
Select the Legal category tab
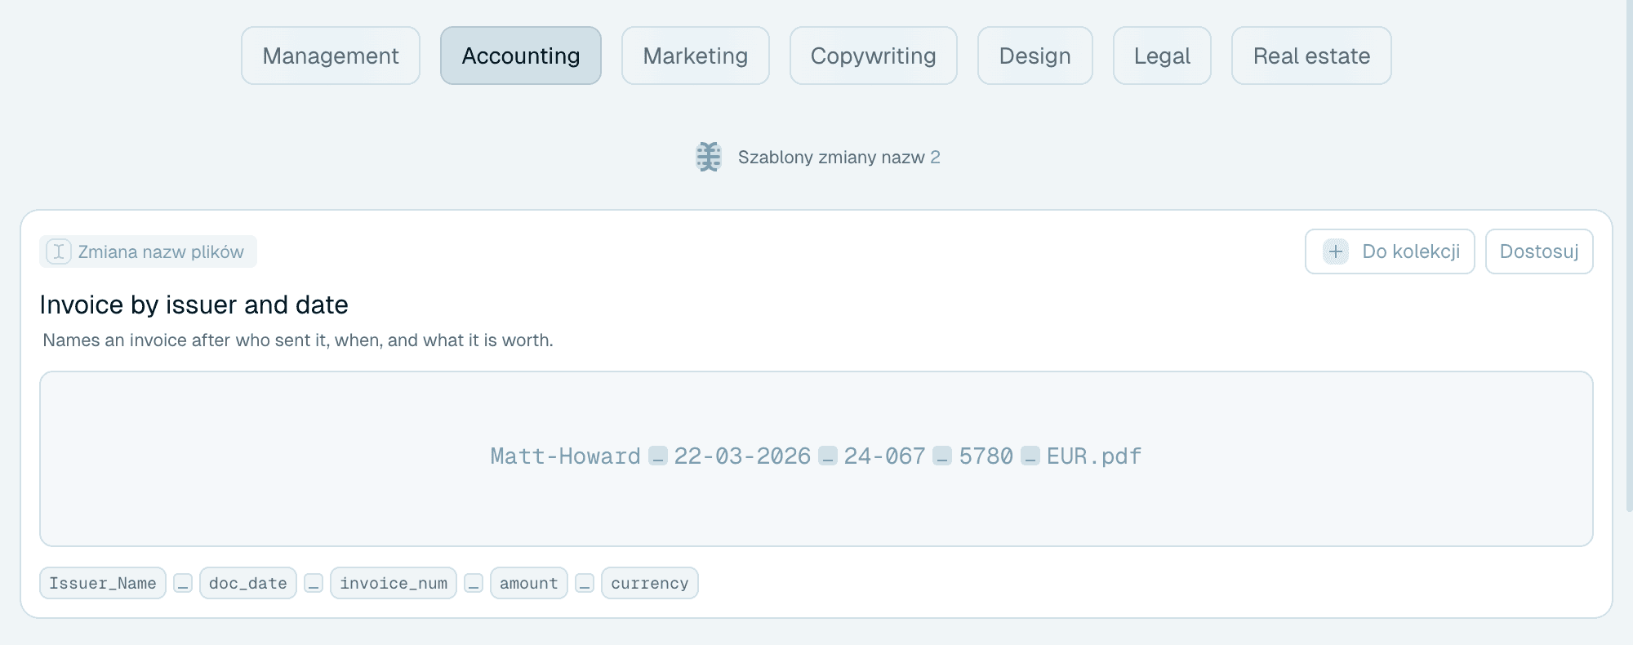1162,56
